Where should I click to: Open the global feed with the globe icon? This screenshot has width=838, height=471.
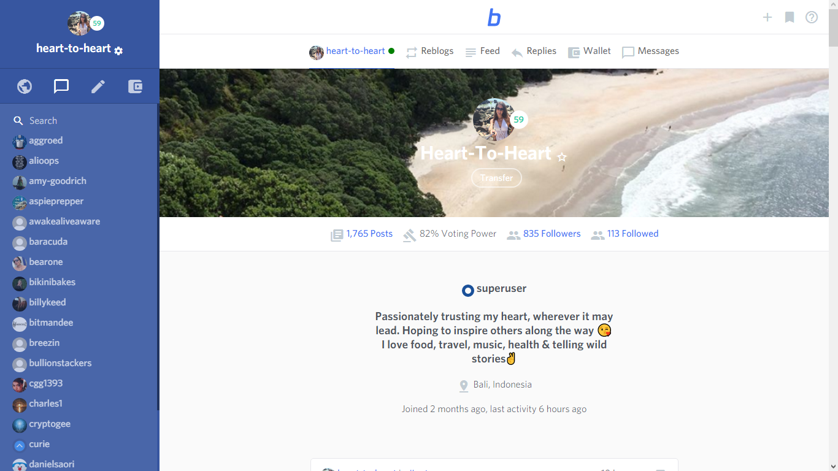(x=25, y=86)
